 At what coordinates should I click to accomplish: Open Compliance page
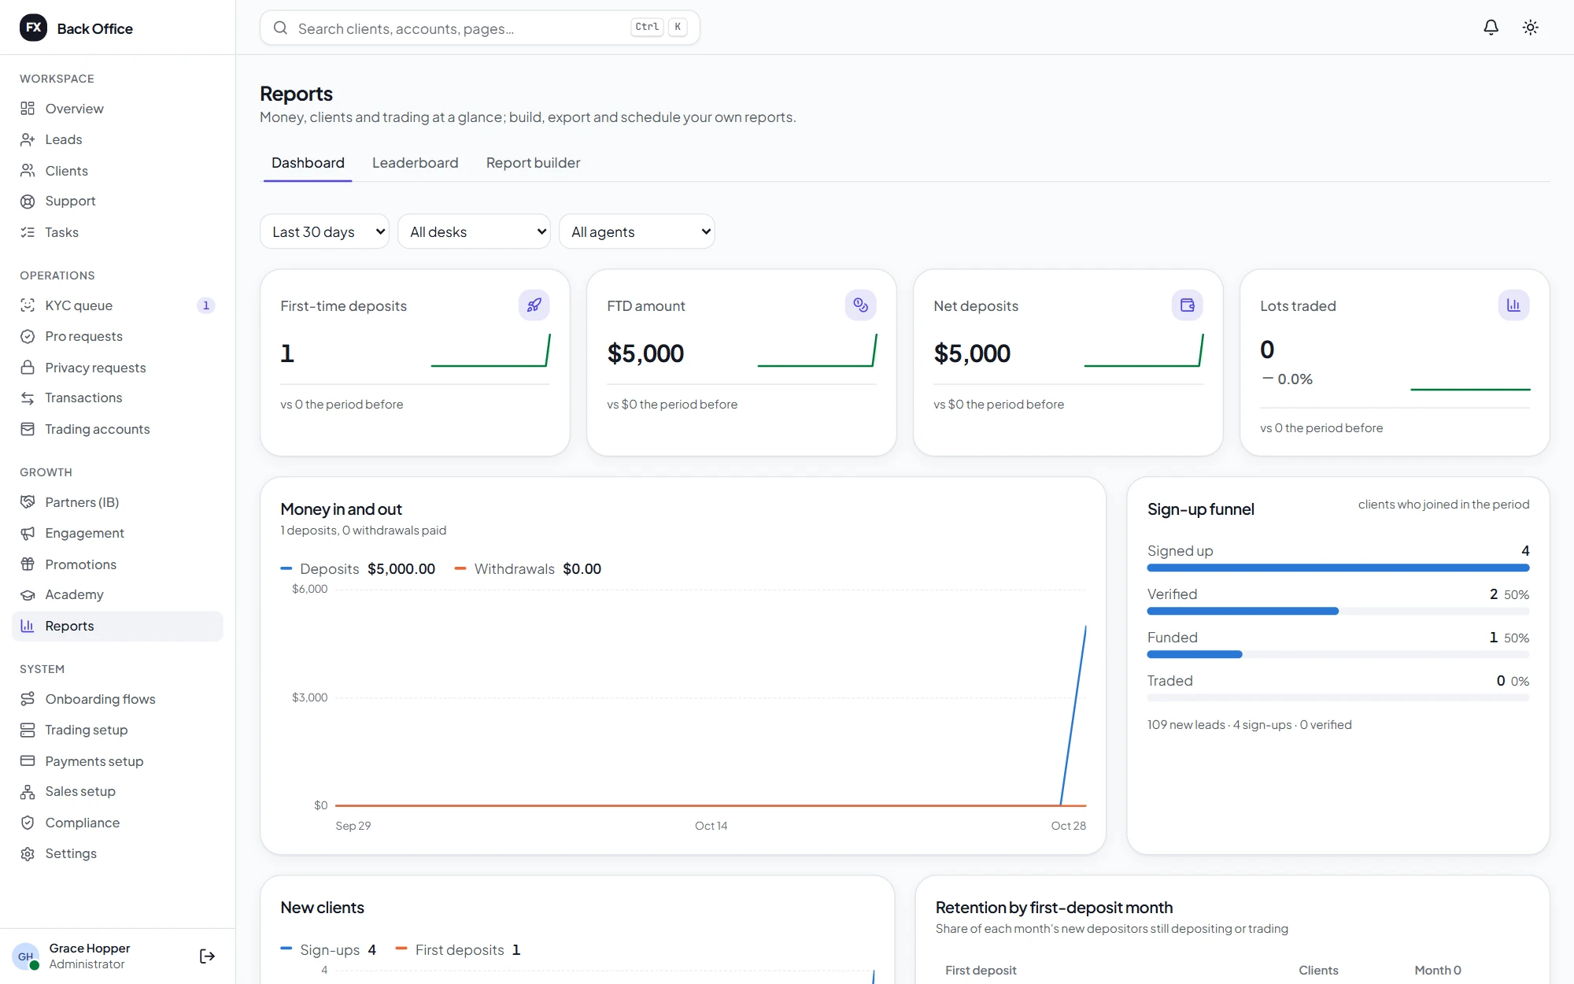coord(117,823)
